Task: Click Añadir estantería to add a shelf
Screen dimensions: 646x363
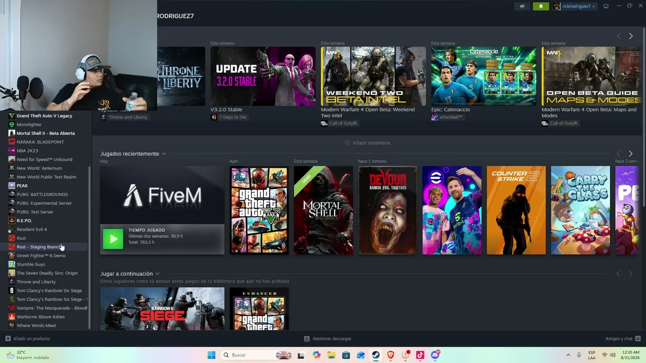Action: pyautogui.click(x=367, y=143)
